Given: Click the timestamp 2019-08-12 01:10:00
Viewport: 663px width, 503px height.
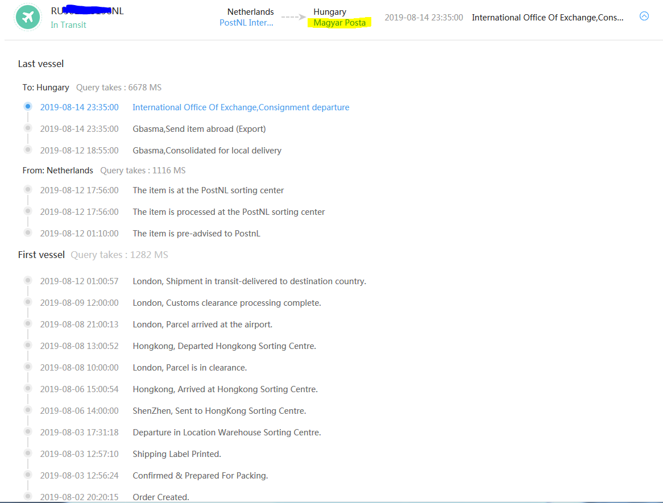Looking at the screenshot, I should click(79, 234).
